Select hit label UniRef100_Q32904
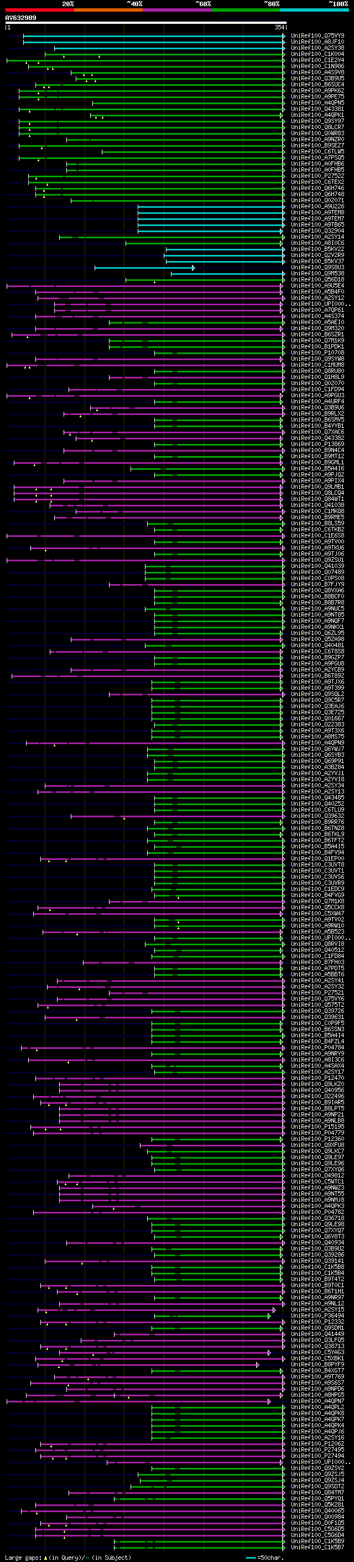This screenshot has width=354, height=1562. (x=317, y=231)
